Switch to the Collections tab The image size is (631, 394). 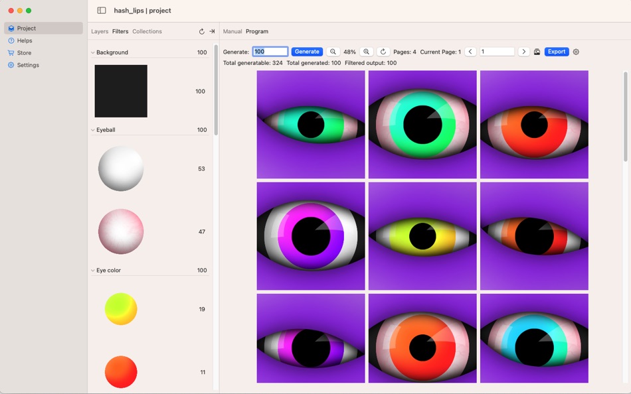pyautogui.click(x=147, y=31)
